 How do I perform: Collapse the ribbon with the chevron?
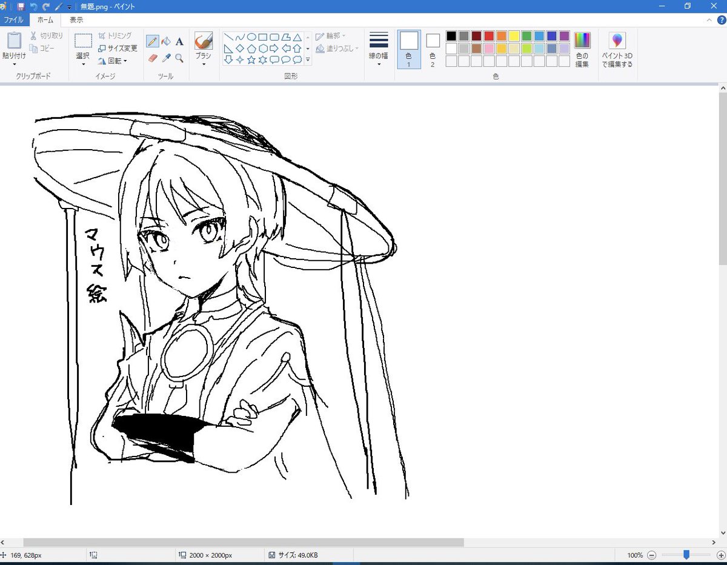point(709,20)
